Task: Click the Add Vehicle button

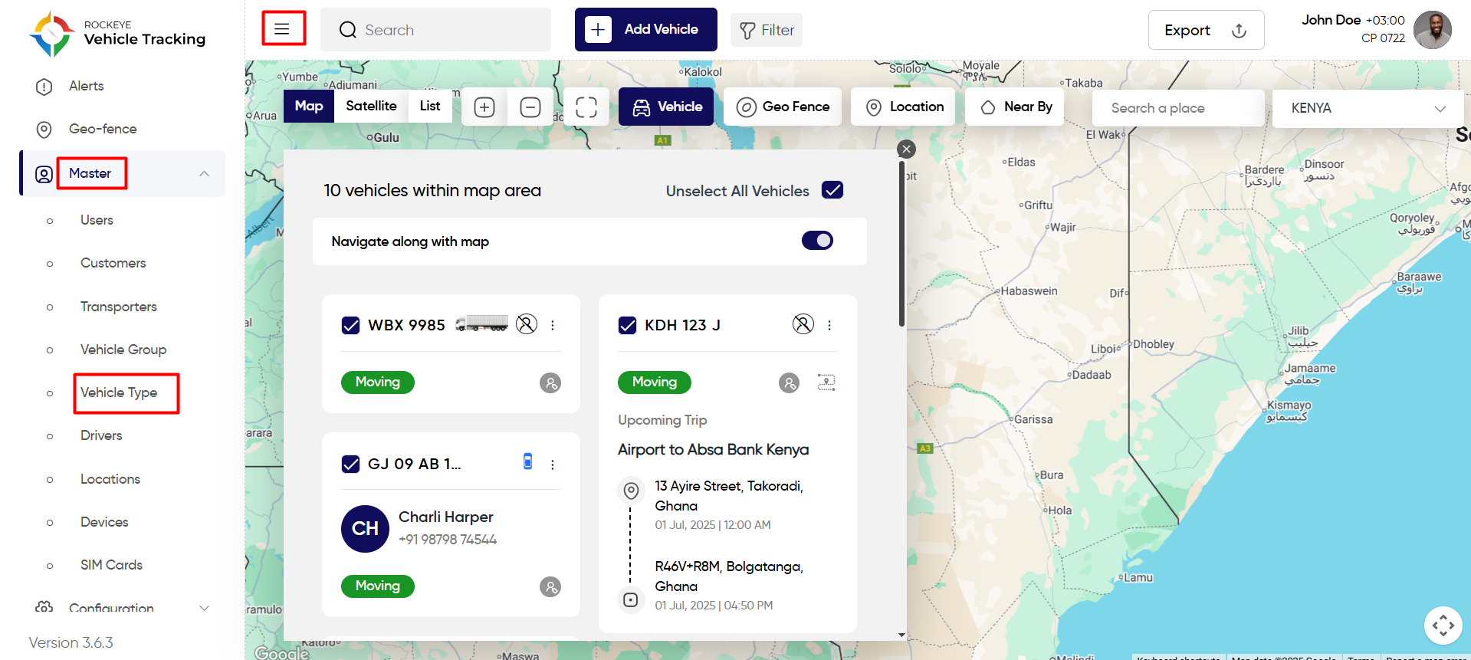Action: pos(646,29)
